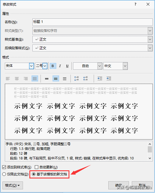Click the 行距: 1.5 倍行距 description line

tap(30, 149)
